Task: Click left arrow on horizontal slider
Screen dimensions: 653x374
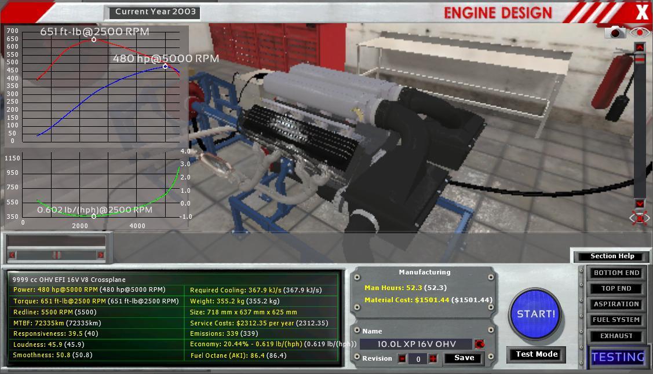Action: [x=12, y=255]
